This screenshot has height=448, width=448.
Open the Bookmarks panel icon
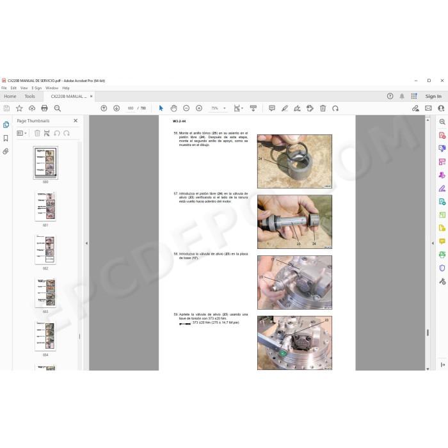pos(6,138)
